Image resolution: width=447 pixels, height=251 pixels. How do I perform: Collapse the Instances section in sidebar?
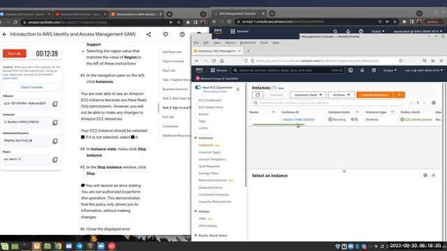[x=196, y=138]
